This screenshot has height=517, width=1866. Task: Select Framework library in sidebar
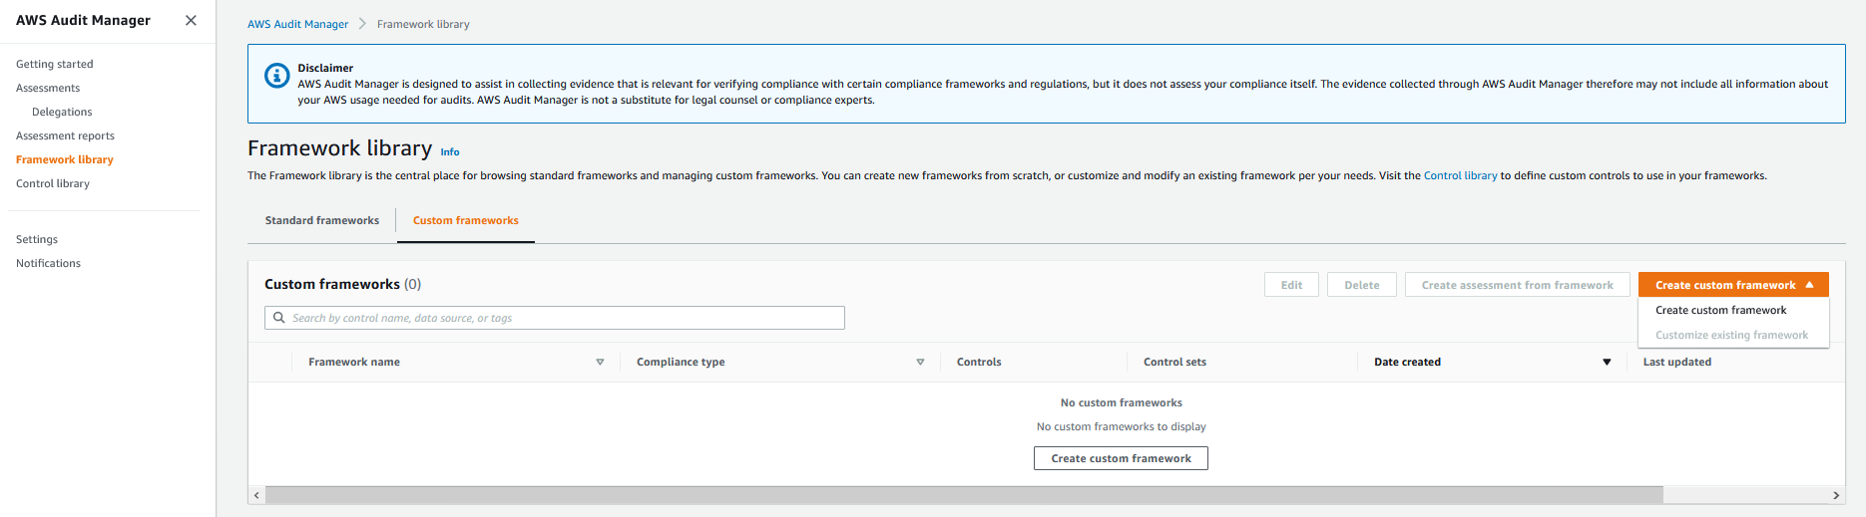(65, 159)
